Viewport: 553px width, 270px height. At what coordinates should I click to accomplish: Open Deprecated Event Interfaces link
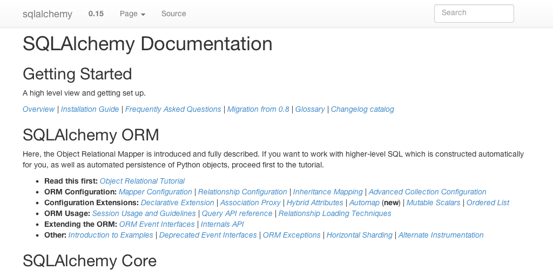pyautogui.click(x=208, y=235)
